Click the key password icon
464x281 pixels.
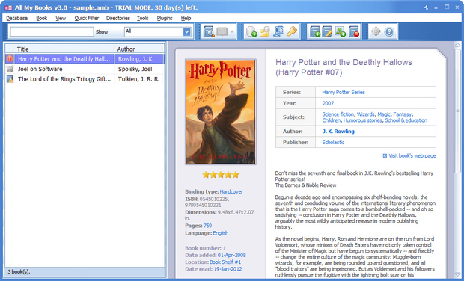tap(292, 31)
